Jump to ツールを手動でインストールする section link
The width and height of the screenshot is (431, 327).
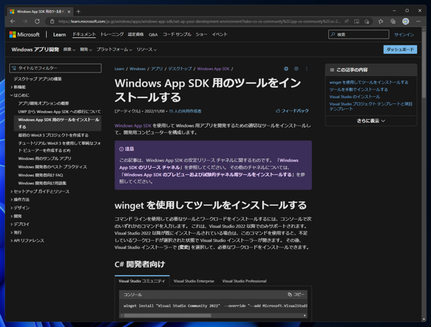358,90
